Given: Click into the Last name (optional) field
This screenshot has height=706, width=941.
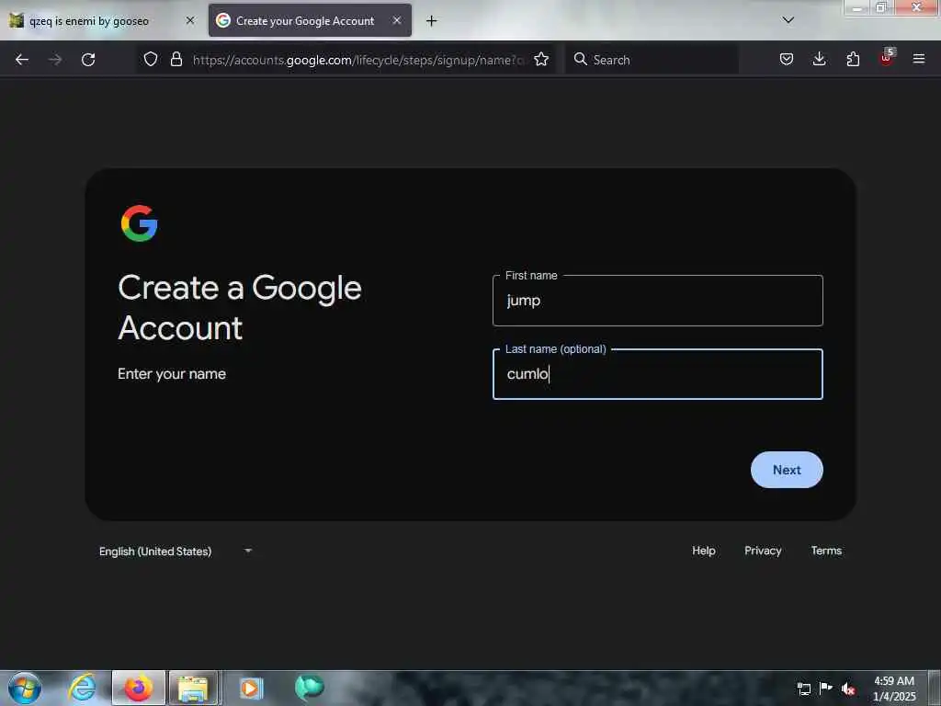Looking at the screenshot, I should [x=657, y=374].
